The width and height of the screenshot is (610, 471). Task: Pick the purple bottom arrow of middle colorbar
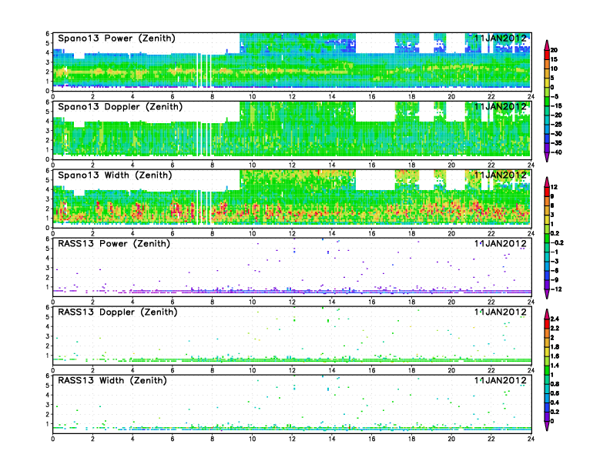(547, 295)
